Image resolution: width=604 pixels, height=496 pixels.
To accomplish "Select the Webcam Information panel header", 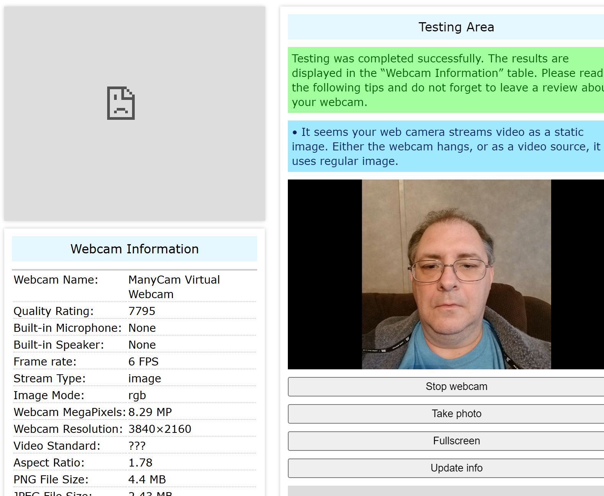I will click(134, 249).
